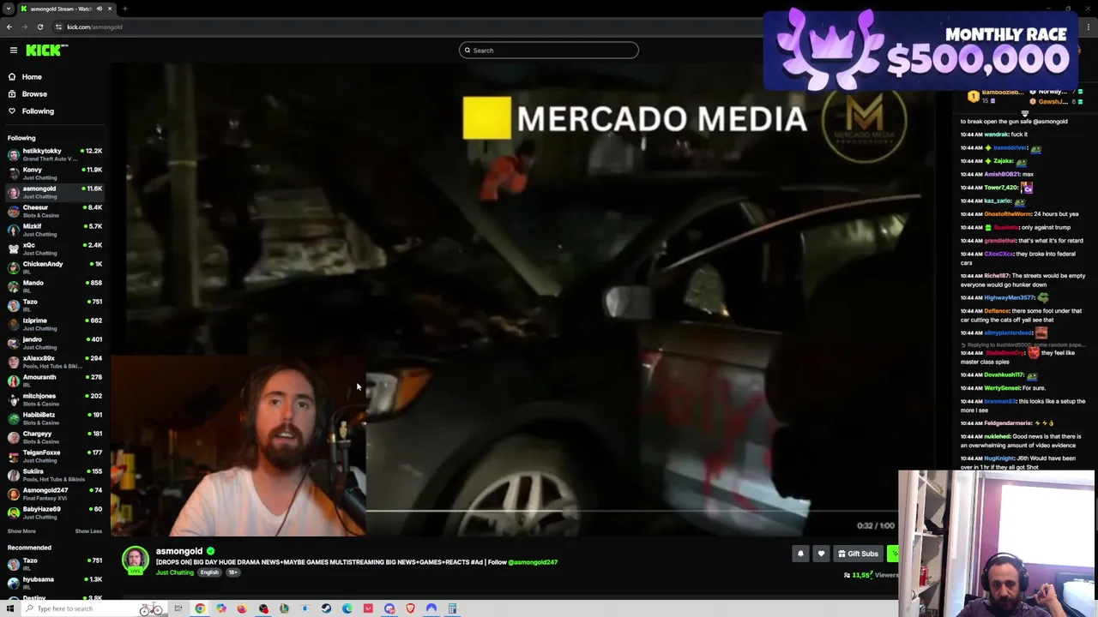Screen dimensions: 1098x617
Task: Open xQc channel in Following list
Action: click(x=53, y=249)
